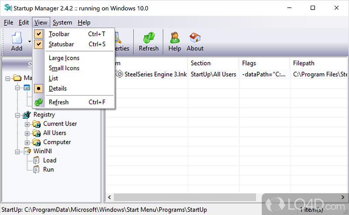Screen dimensions: 349x215
Task: Select Current User in the tree
Action: coord(60,124)
